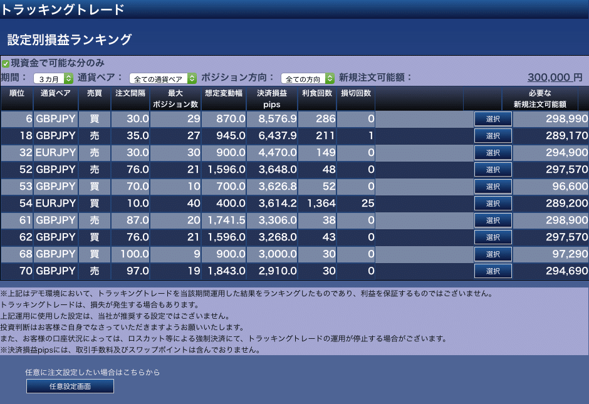Click the 300,000 円 amount link

(x=555, y=77)
